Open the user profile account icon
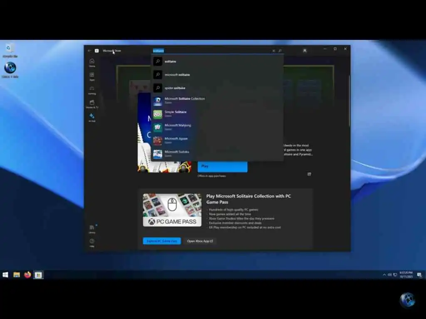426x319 pixels. (x=305, y=51)
